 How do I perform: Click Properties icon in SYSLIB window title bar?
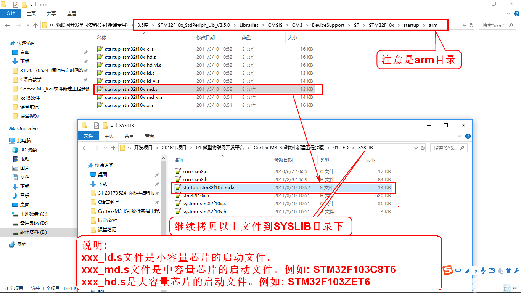96,125
